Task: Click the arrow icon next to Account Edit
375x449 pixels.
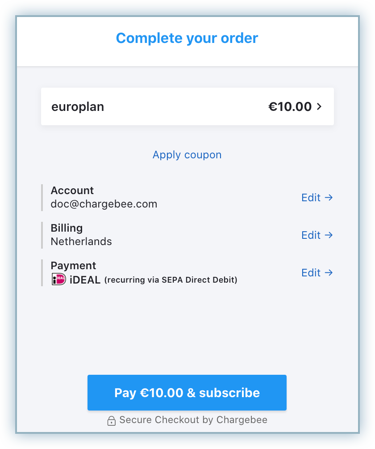Action: (x=329, y=197)
